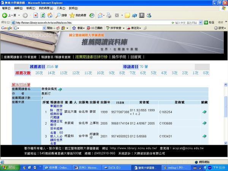Expand the address bar URL dropdown
This screenshot has height=171, width=228.
click(x=200, y=22)
